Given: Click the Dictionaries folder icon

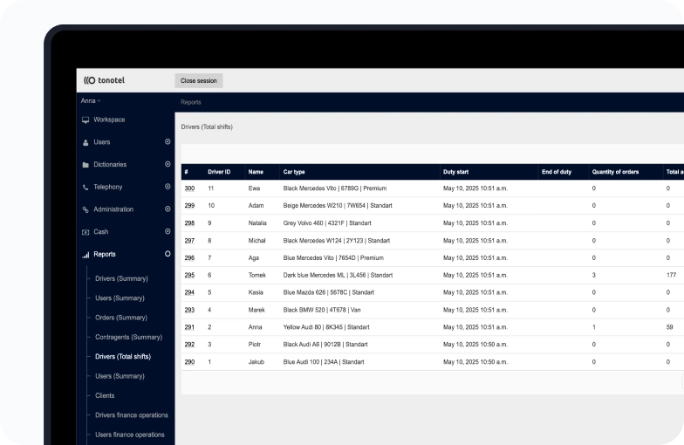Looking at the screenshot, I should (85, 165).
